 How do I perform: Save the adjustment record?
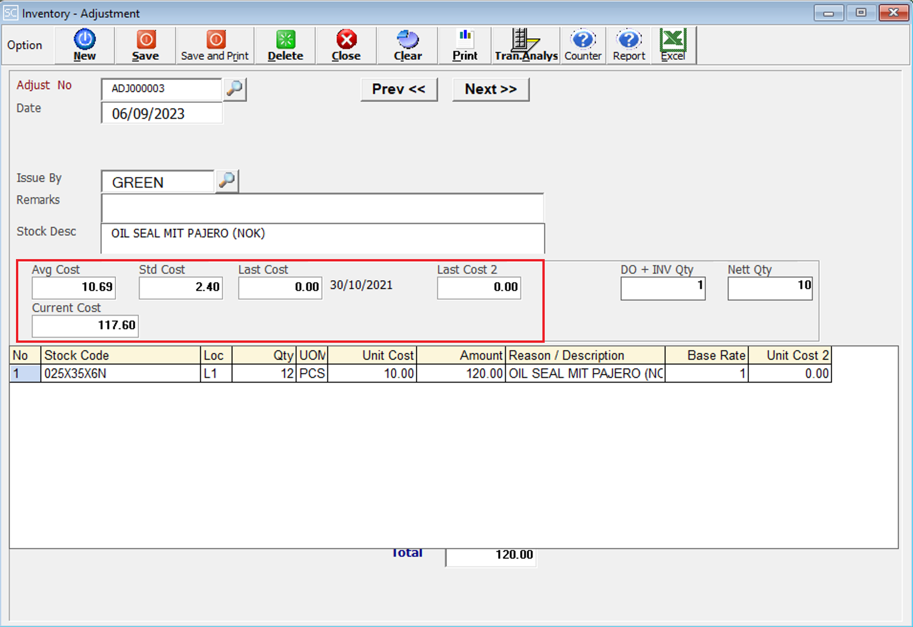(x=145, y=45)
